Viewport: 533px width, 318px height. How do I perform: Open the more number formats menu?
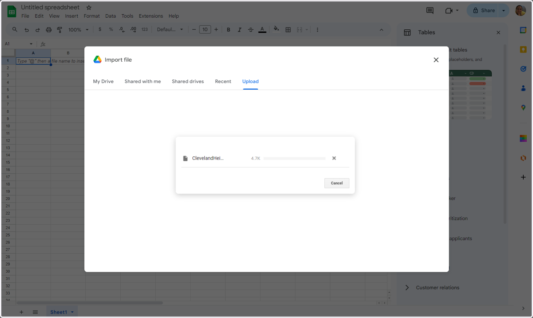coord(144,30)
